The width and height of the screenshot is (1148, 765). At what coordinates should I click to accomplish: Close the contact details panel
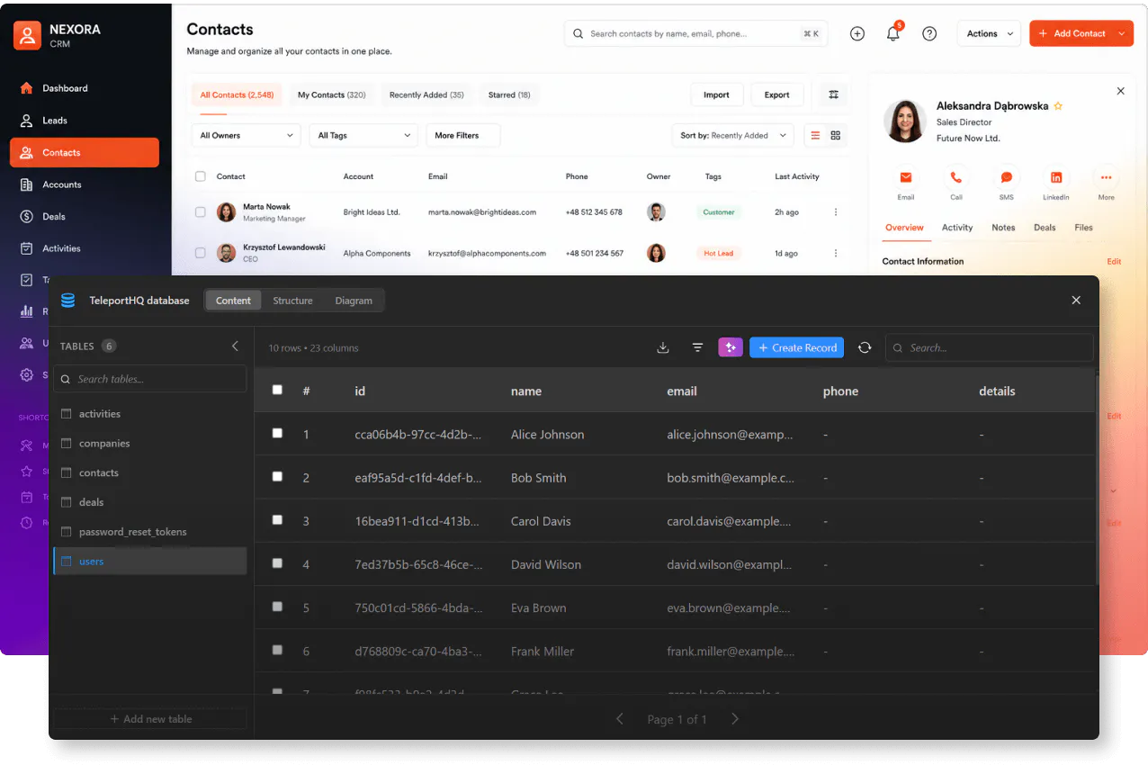point(1120,91)
